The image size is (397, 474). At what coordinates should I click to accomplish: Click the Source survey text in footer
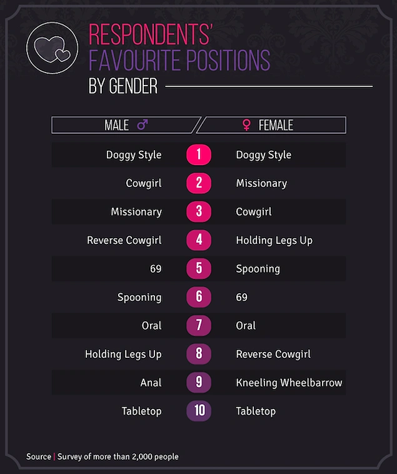point(103,456)
